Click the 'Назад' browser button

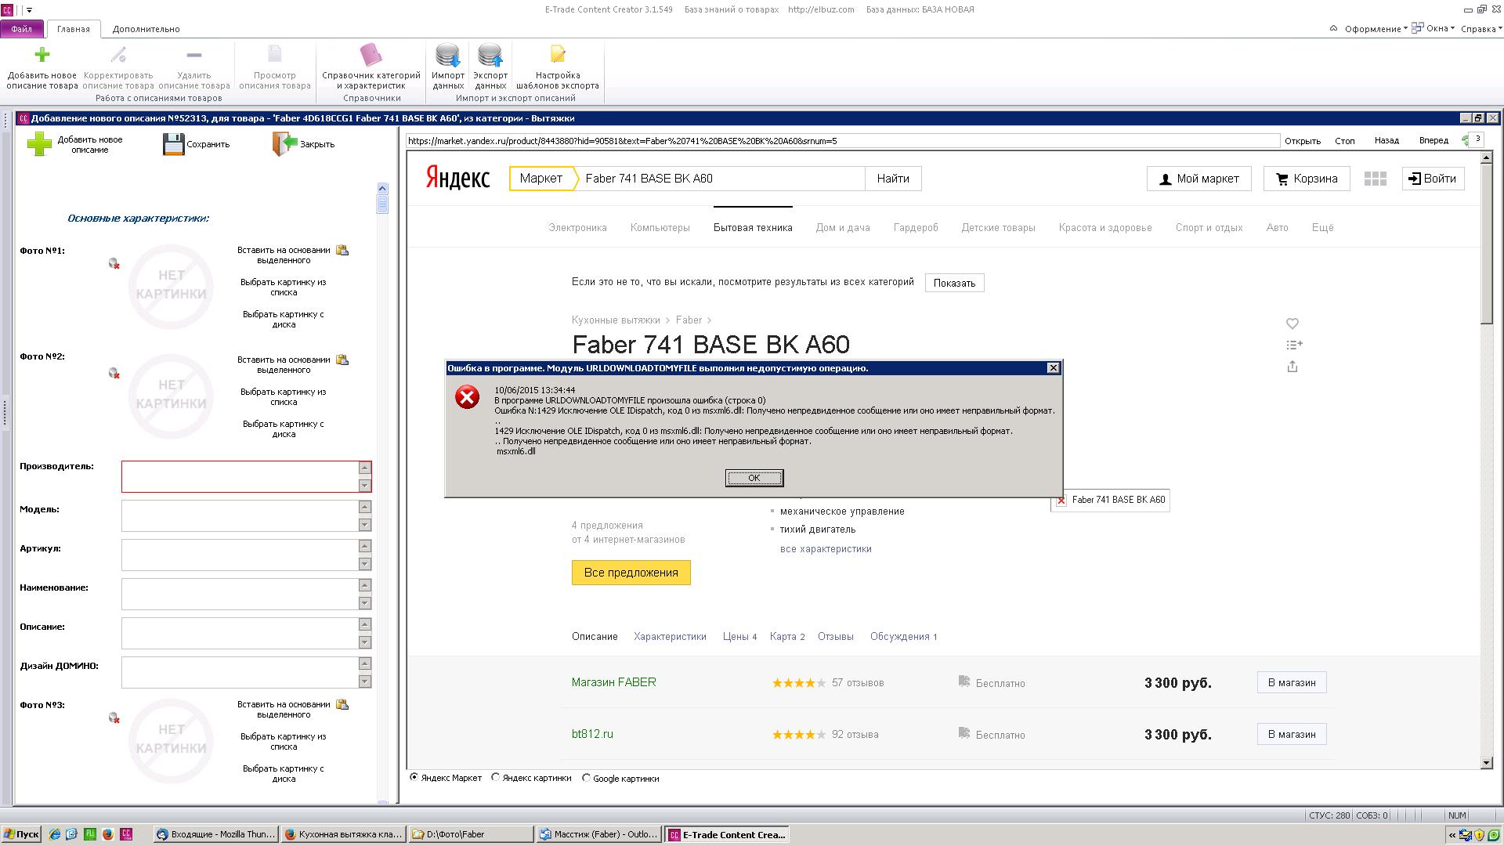[x=1386, y=140]
